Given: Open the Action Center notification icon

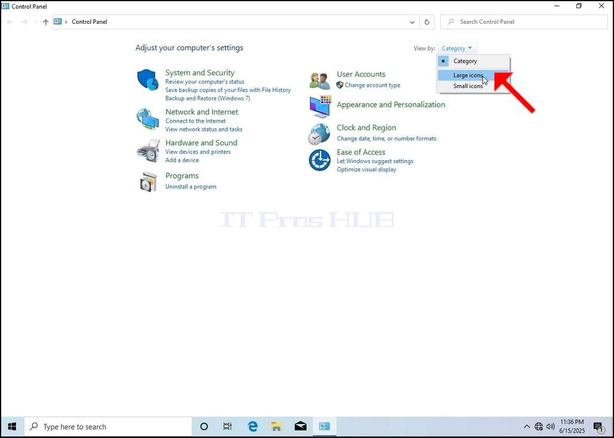Looking at the screenshot, I should 598,427.
